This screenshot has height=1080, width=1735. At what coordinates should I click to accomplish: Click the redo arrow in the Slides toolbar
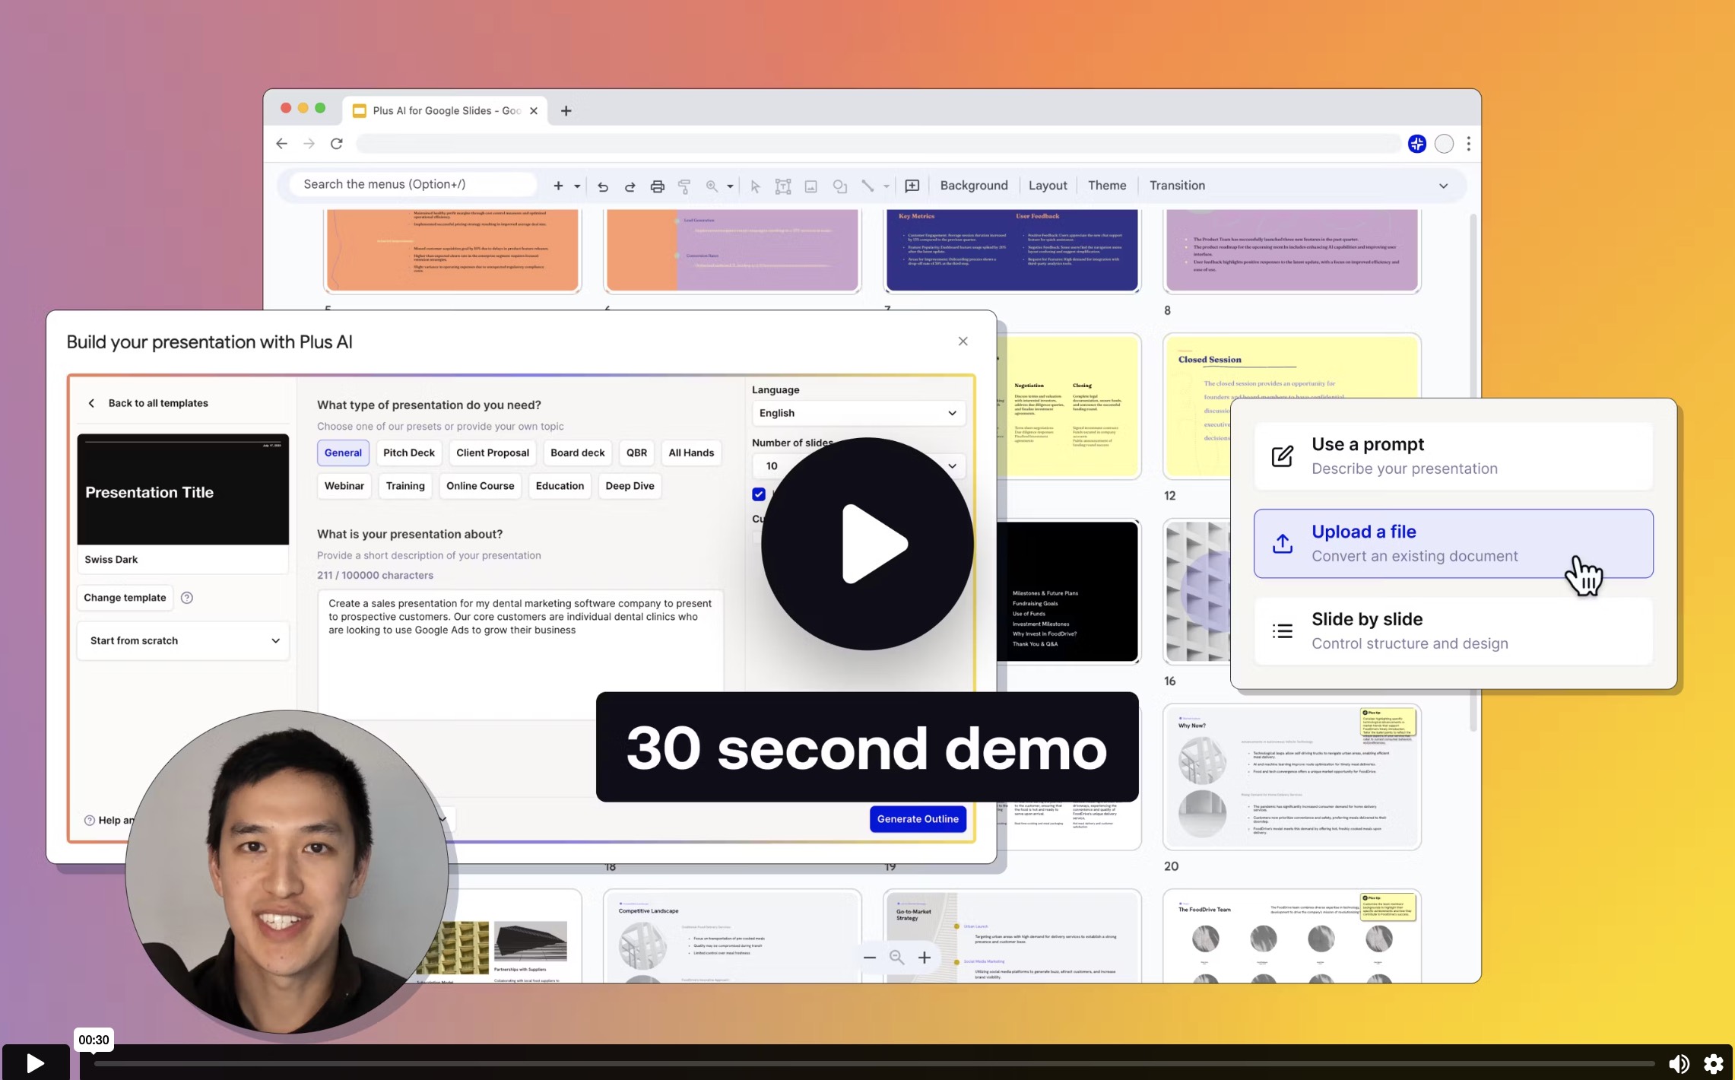630,186
